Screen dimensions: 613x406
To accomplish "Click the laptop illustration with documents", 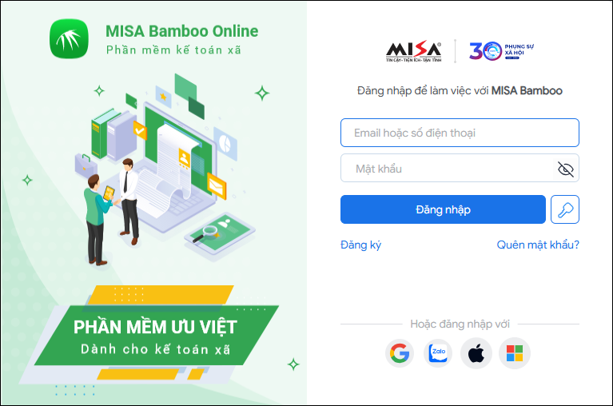I will pos(178,168).
